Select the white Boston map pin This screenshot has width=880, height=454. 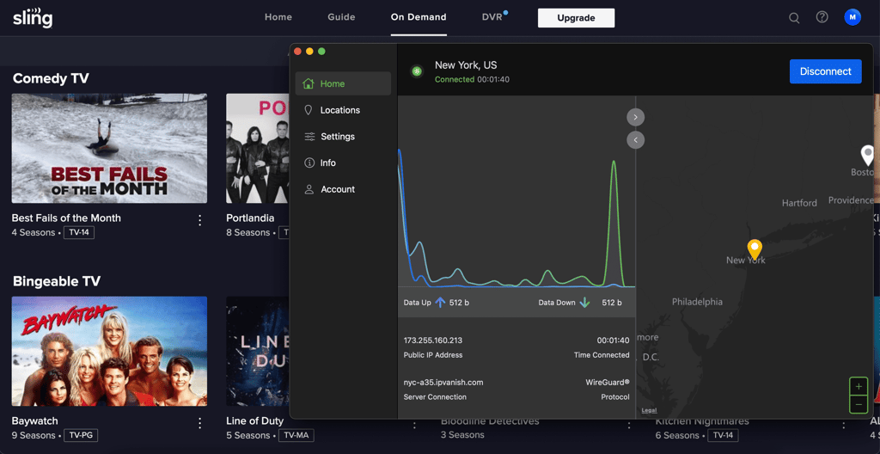(868, 155)
